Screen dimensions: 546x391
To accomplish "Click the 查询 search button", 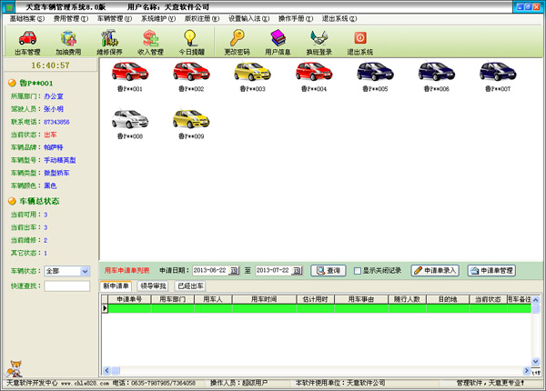I will tap(329, 270).
